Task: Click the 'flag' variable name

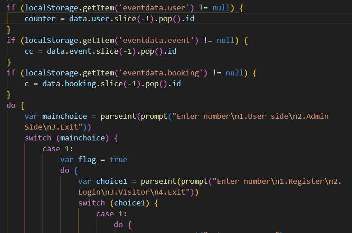Action: 87,159
